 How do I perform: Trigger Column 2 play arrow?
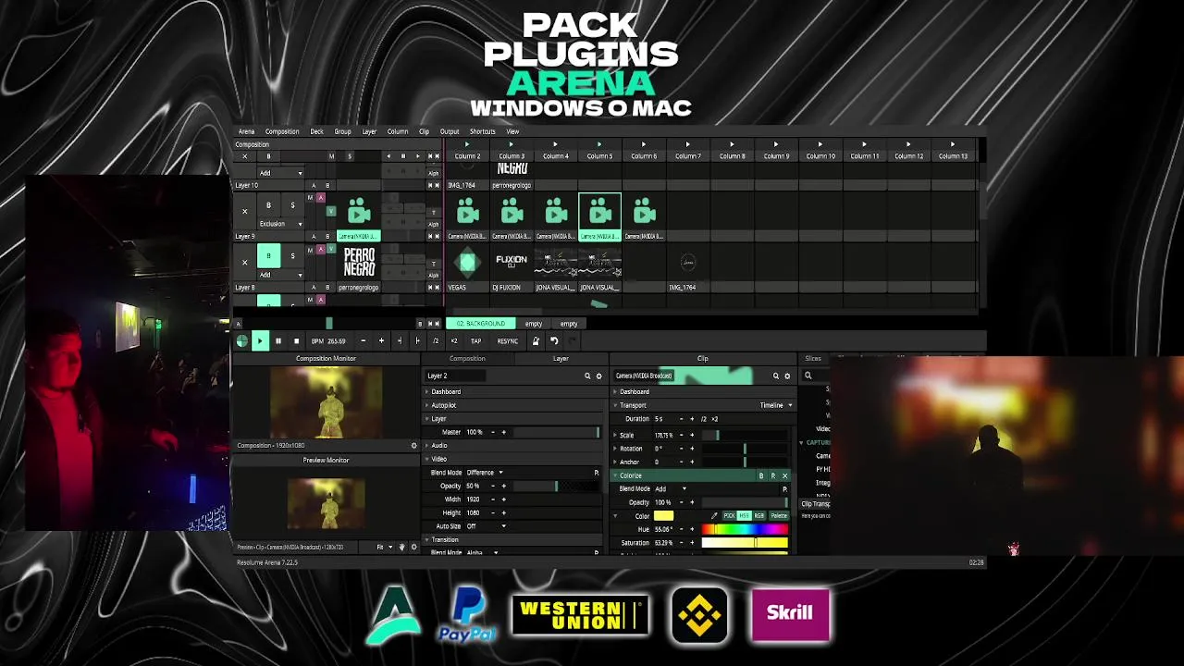click(x=466, y=144)
